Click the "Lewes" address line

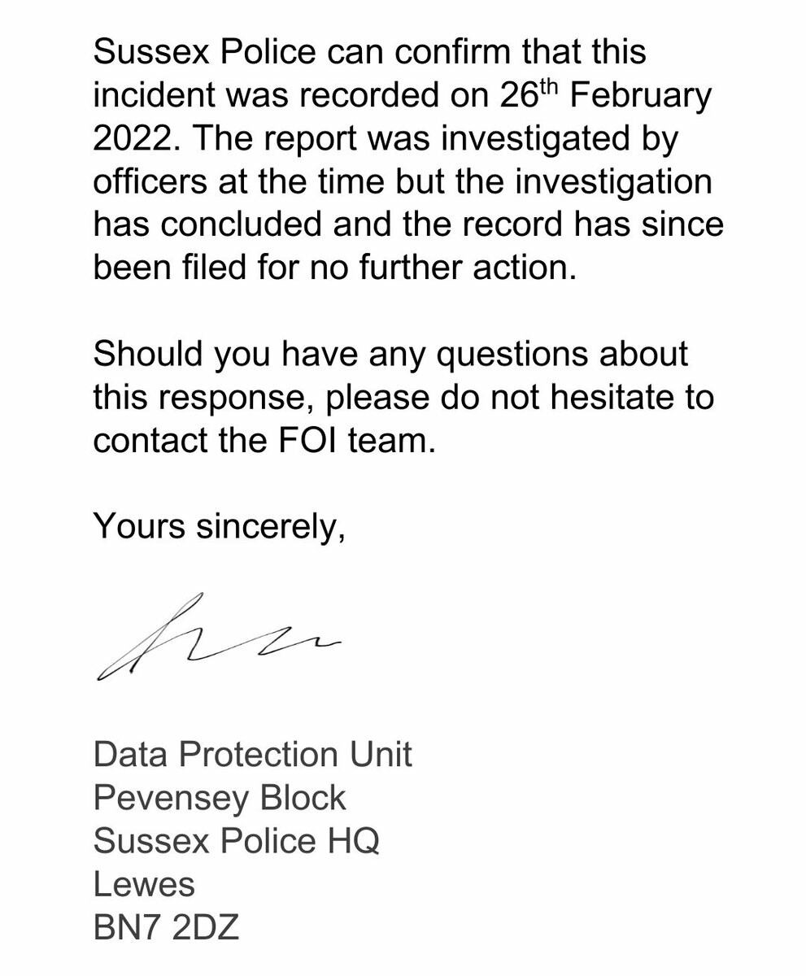pyautogui.click(x=144, y=884)
